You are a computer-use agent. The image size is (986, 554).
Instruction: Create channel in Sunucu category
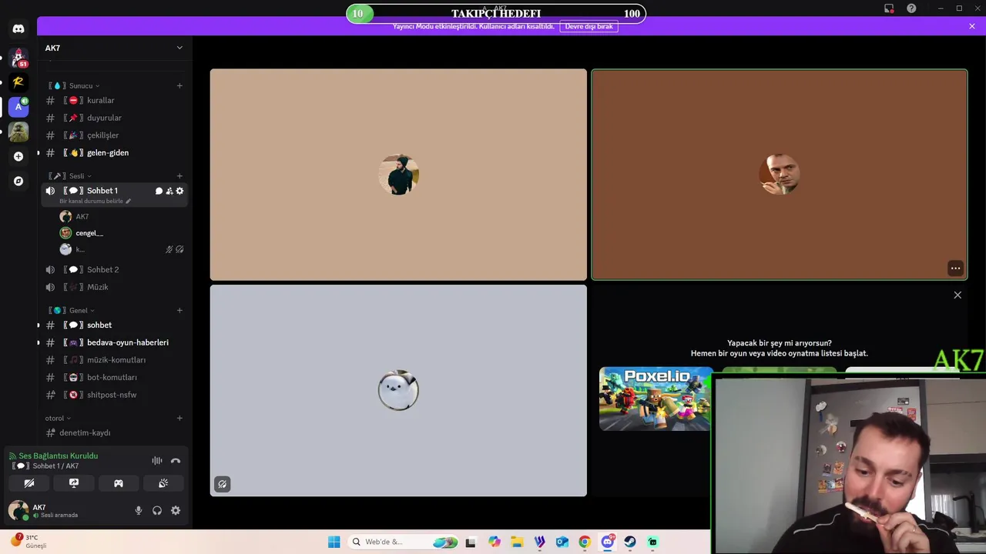[179, 85]
